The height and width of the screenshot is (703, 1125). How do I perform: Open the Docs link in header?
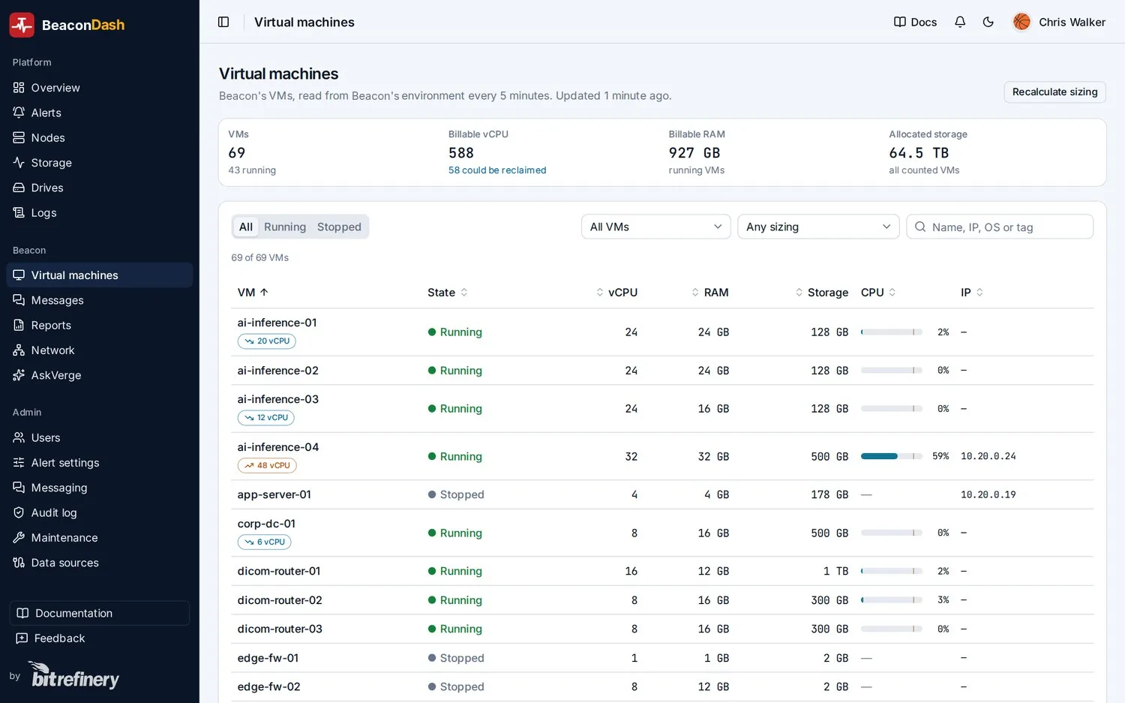[x=915, y=22]
